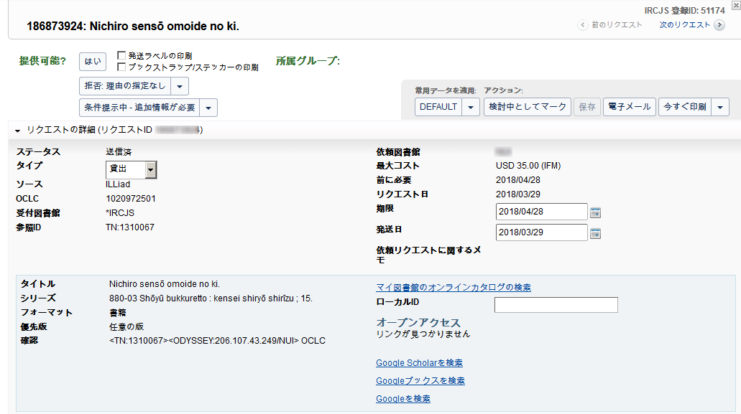Screen dimensions: 741x414
Task: Click 検討中としてマーク button
Action: tap(527, 107)
